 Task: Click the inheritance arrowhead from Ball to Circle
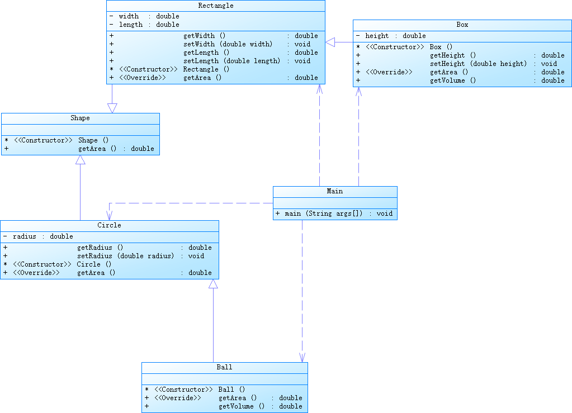214,284
